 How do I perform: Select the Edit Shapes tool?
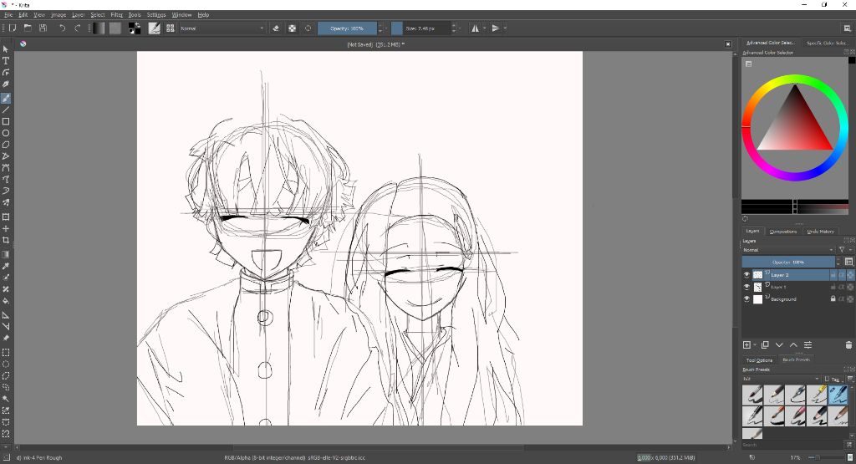coord(6,72)
